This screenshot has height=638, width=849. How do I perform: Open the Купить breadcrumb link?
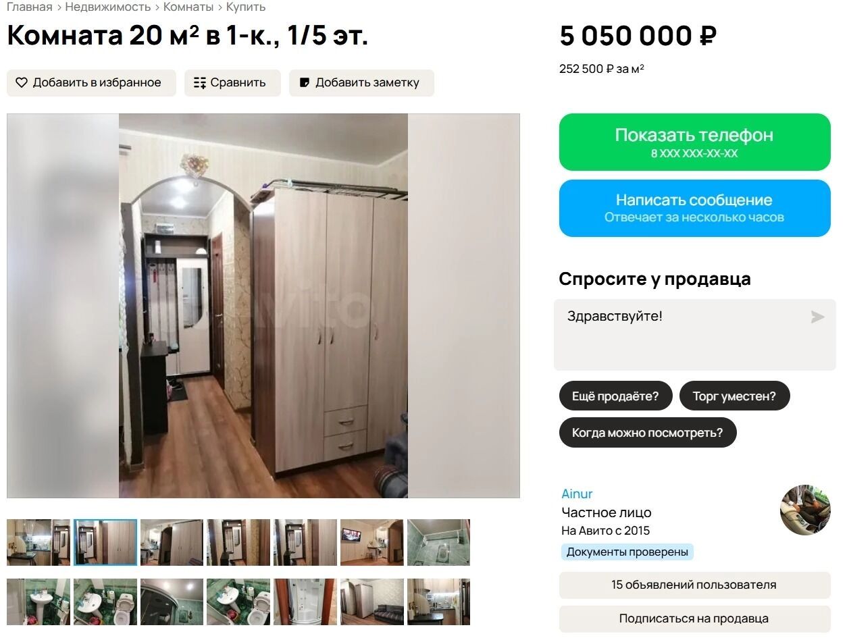coord(246,7)
